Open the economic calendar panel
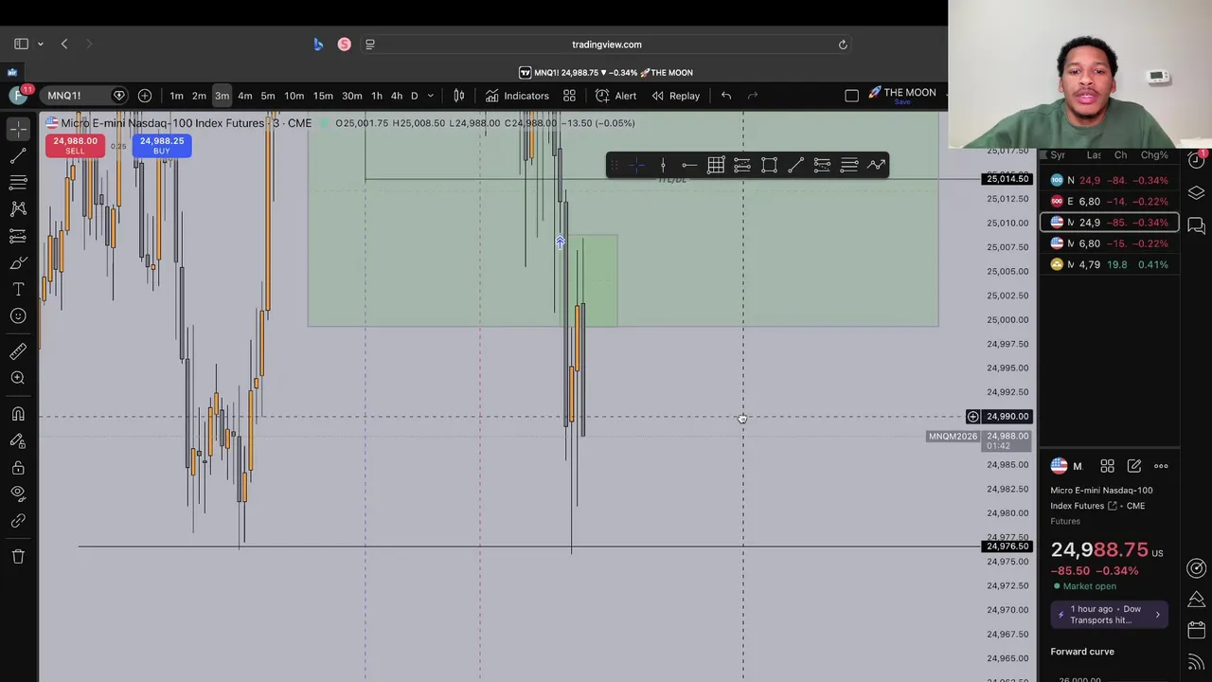Image resolution: width=1212 pixels, height=682 pixels. [1196, 630]
